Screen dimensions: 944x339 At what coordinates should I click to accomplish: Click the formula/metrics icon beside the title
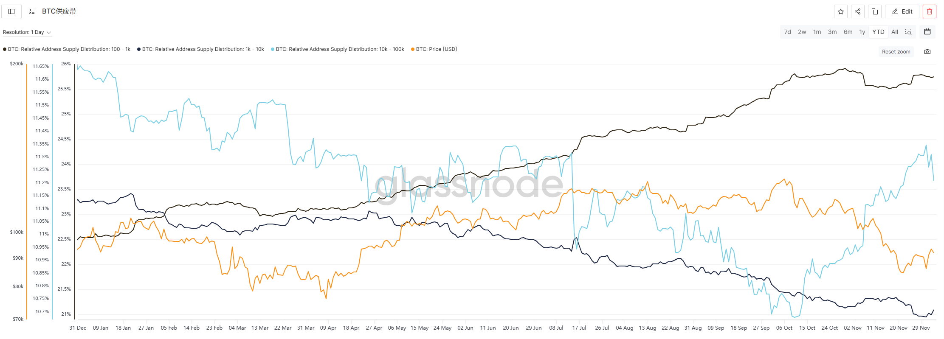[32, 11]
